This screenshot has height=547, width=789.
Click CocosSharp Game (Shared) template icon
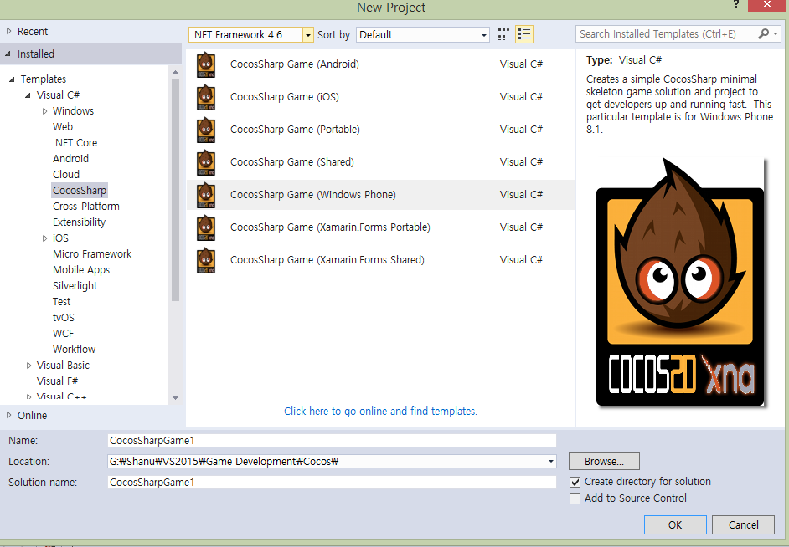[x=206, y=163]
